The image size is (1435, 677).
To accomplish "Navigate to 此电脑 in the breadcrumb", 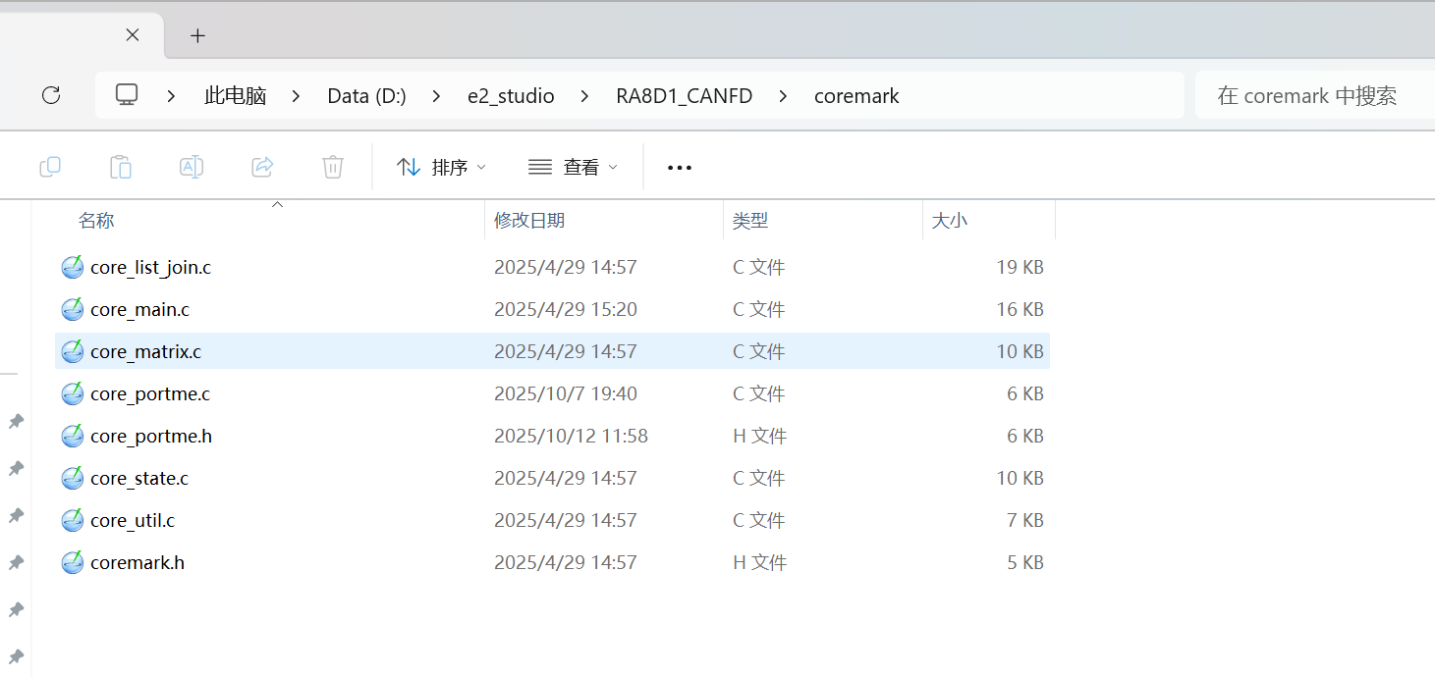I will 236,96.
